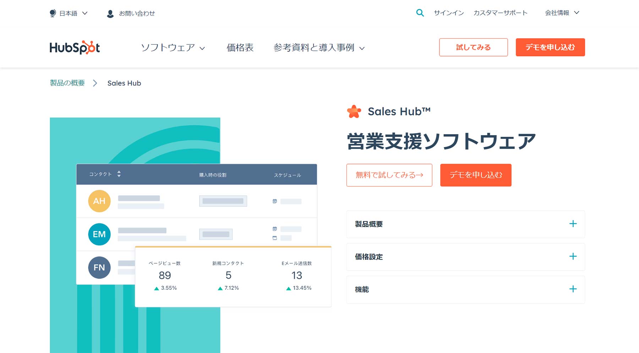Click the breadcrumb chevron separator

(x=95, y=83)
